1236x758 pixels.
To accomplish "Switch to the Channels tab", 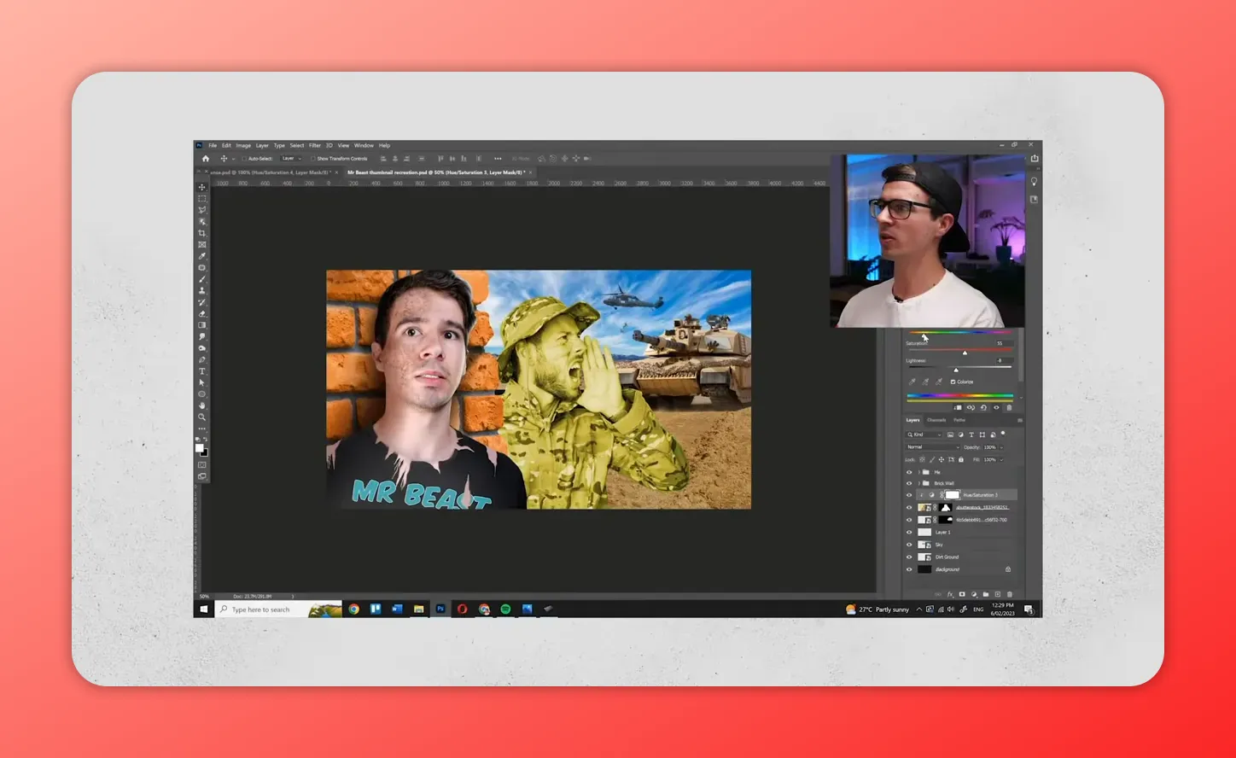I will pos(936,420).
